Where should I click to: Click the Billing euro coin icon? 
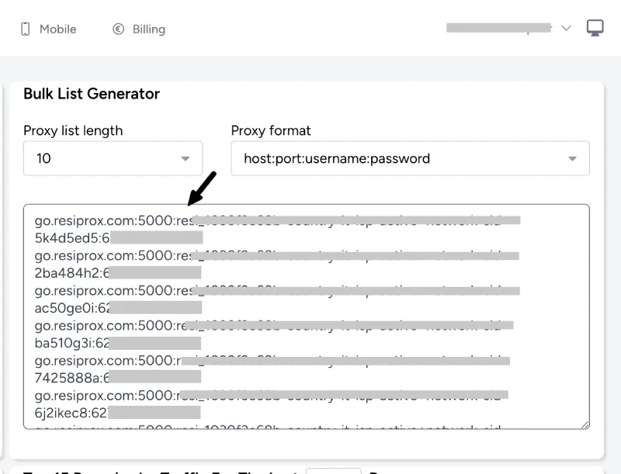coord(119,29)
